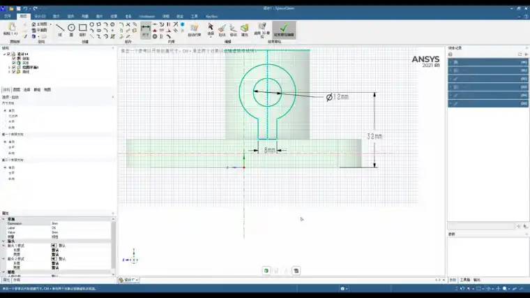Open the Home view dropdown arrow
The image size is (530, 298).
click(x=51, y=24)
